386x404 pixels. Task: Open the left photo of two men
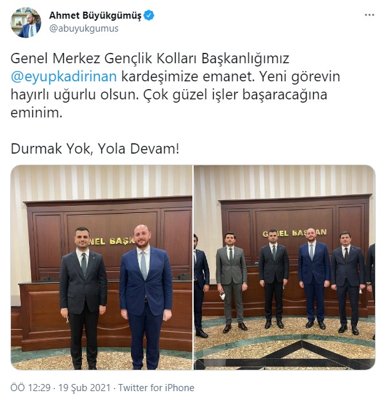coord(101,267)
